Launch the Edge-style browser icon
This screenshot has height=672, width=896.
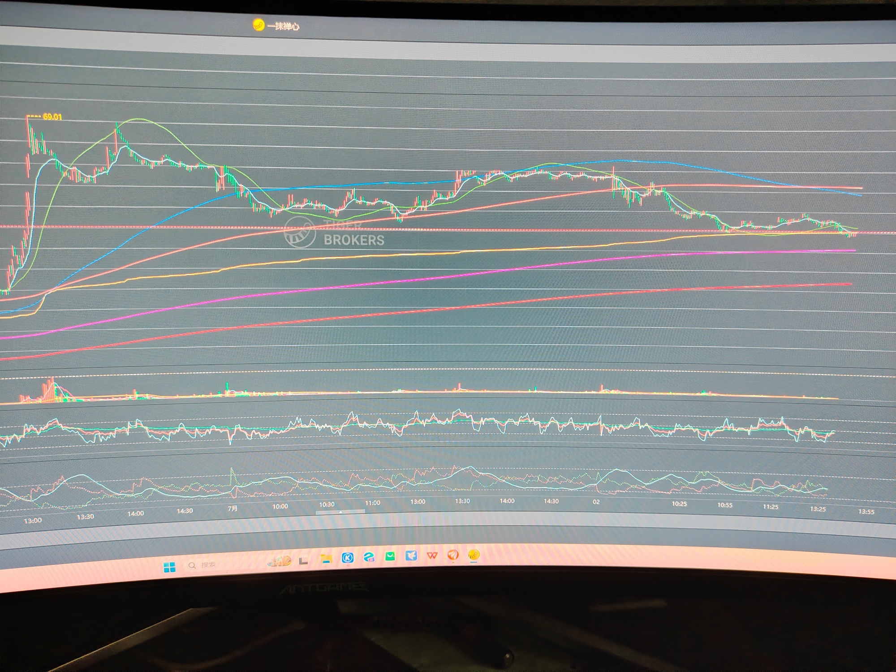369,557
